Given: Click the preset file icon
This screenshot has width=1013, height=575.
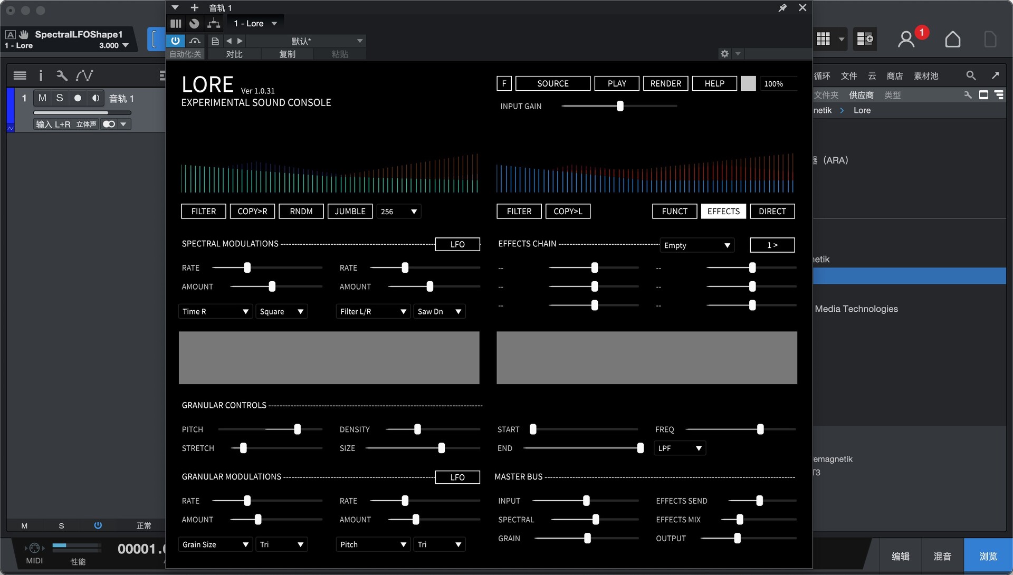Looking at the screenshot, I should tap(215, 41).
